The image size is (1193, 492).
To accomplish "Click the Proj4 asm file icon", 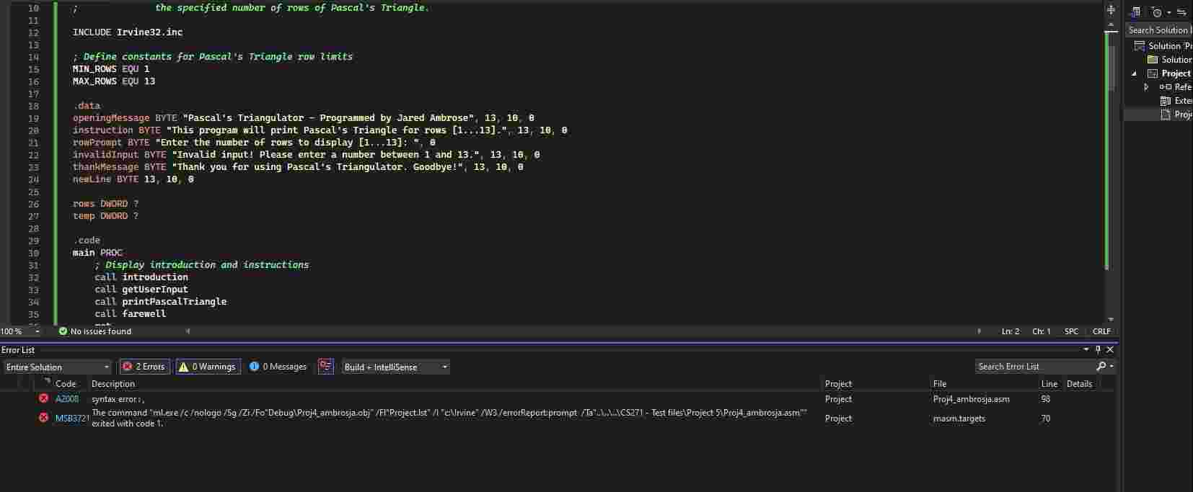I will [x=1166, y=115].
